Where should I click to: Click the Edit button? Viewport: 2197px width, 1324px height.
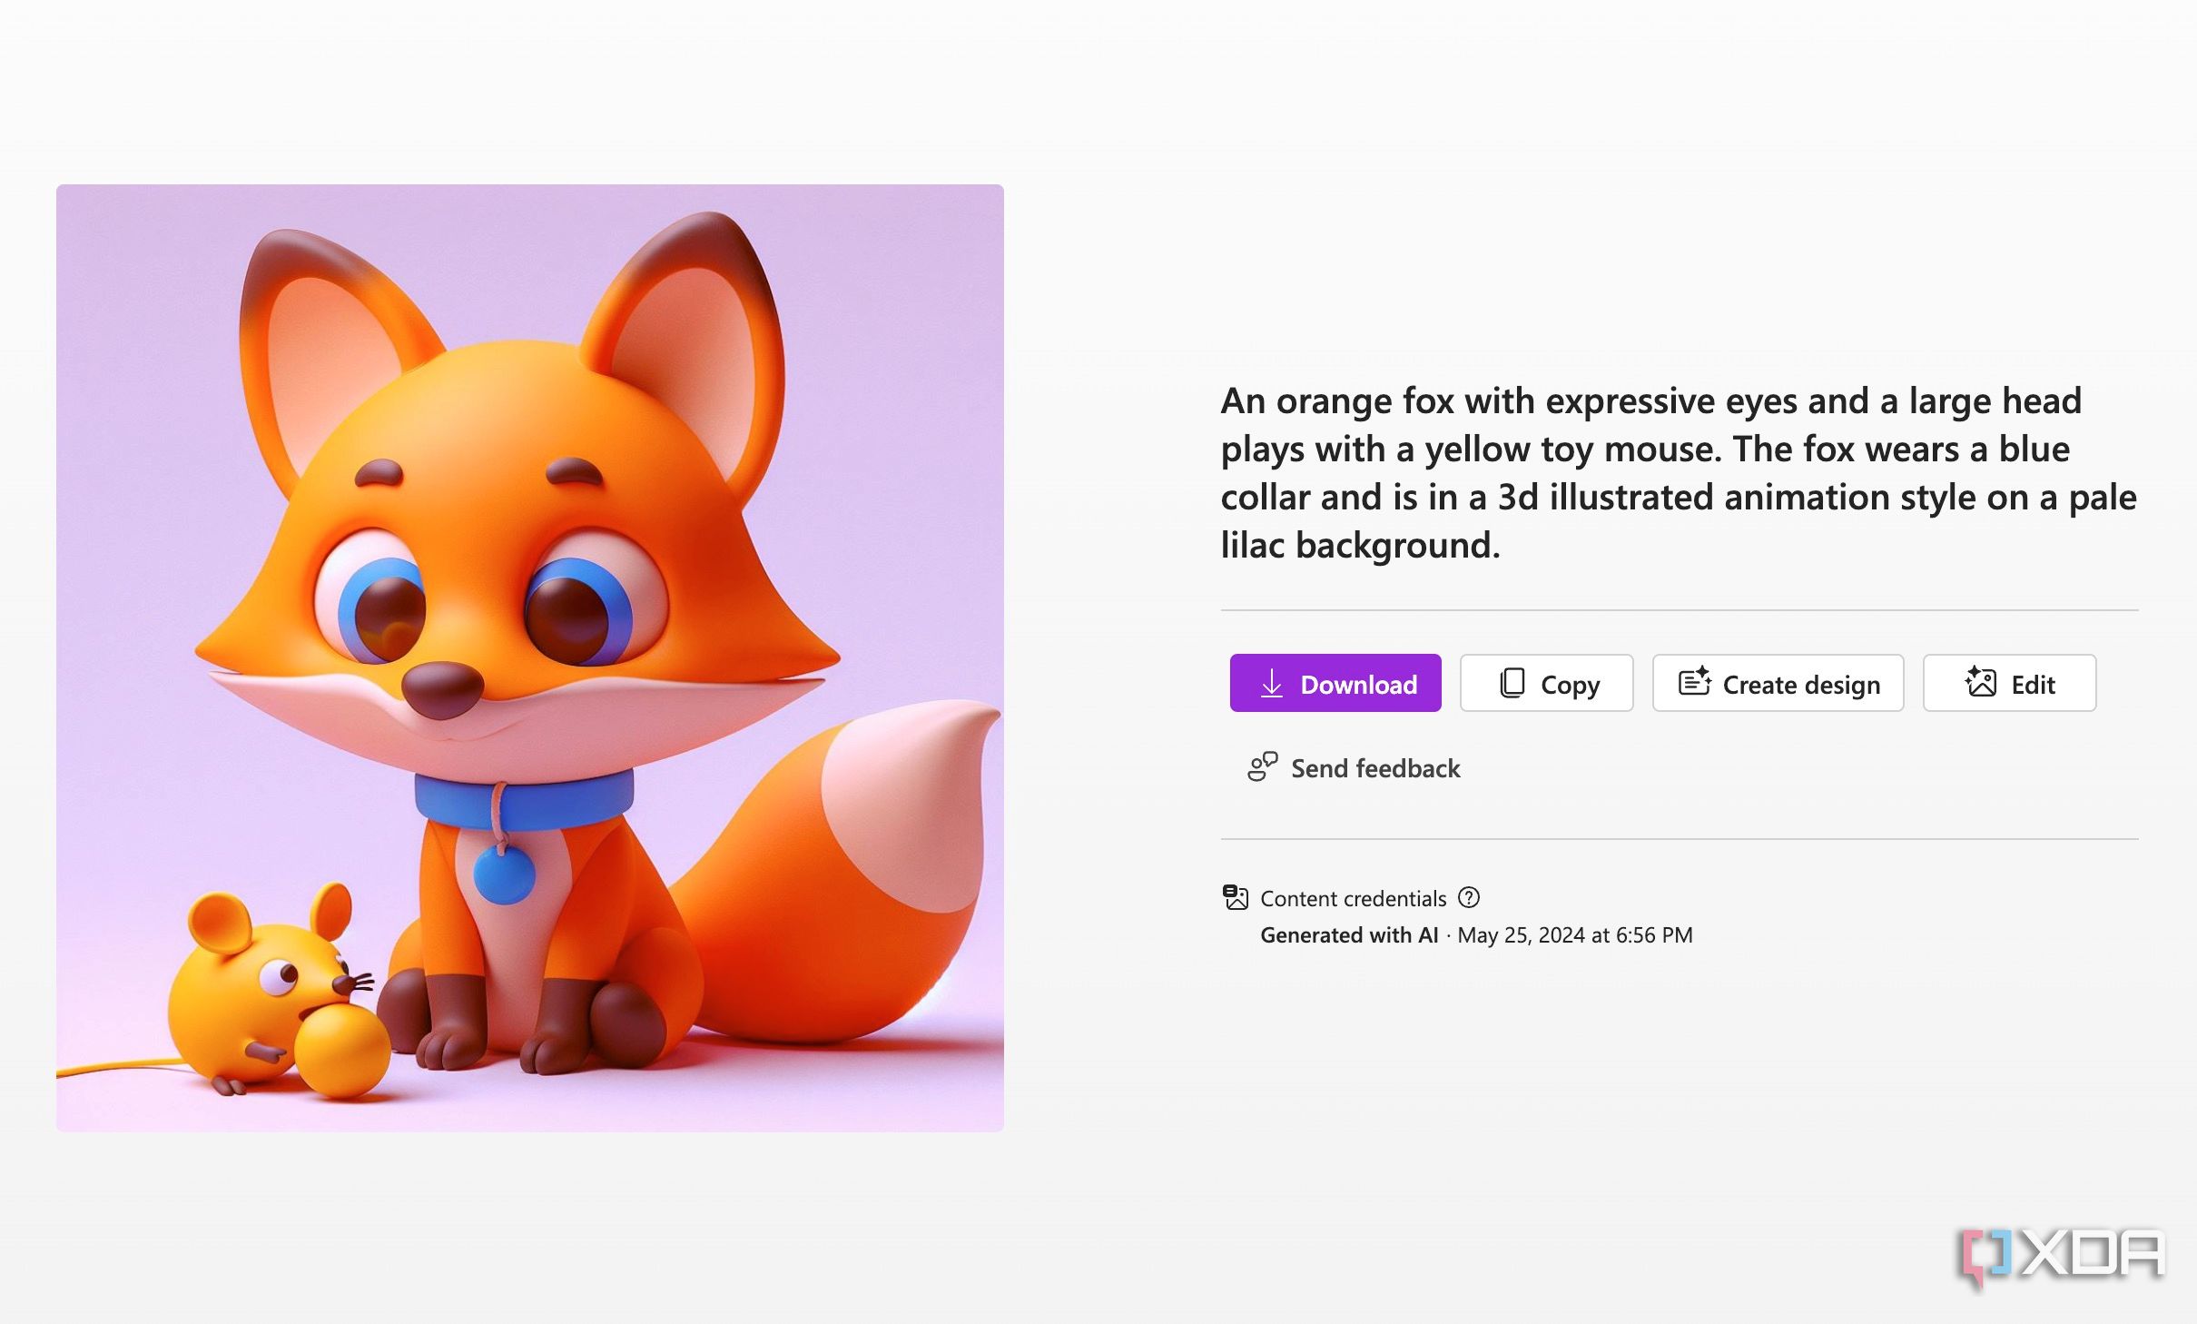(x=2009, y=683)
